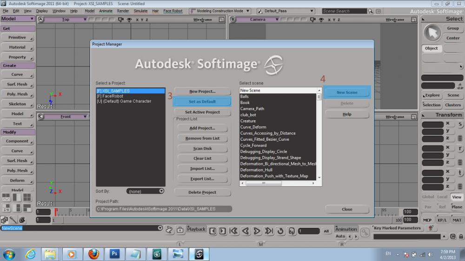Switch to the KP/L tab
This screenshot has width=465, height=261.
click(x=442, y=220)
